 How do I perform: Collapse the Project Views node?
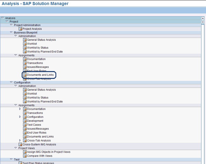click(x=16, y=148)
